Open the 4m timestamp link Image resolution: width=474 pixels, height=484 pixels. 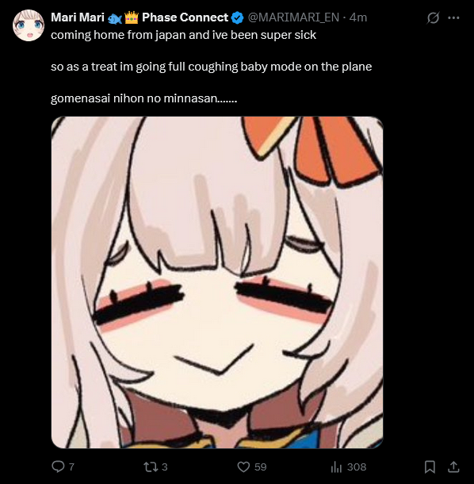pyautogui.click(x=358, y=17)
